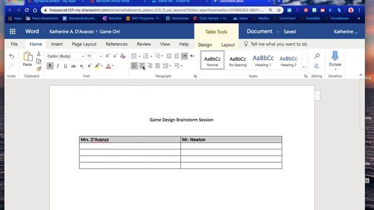Toggle Subscript formatting

82,66
